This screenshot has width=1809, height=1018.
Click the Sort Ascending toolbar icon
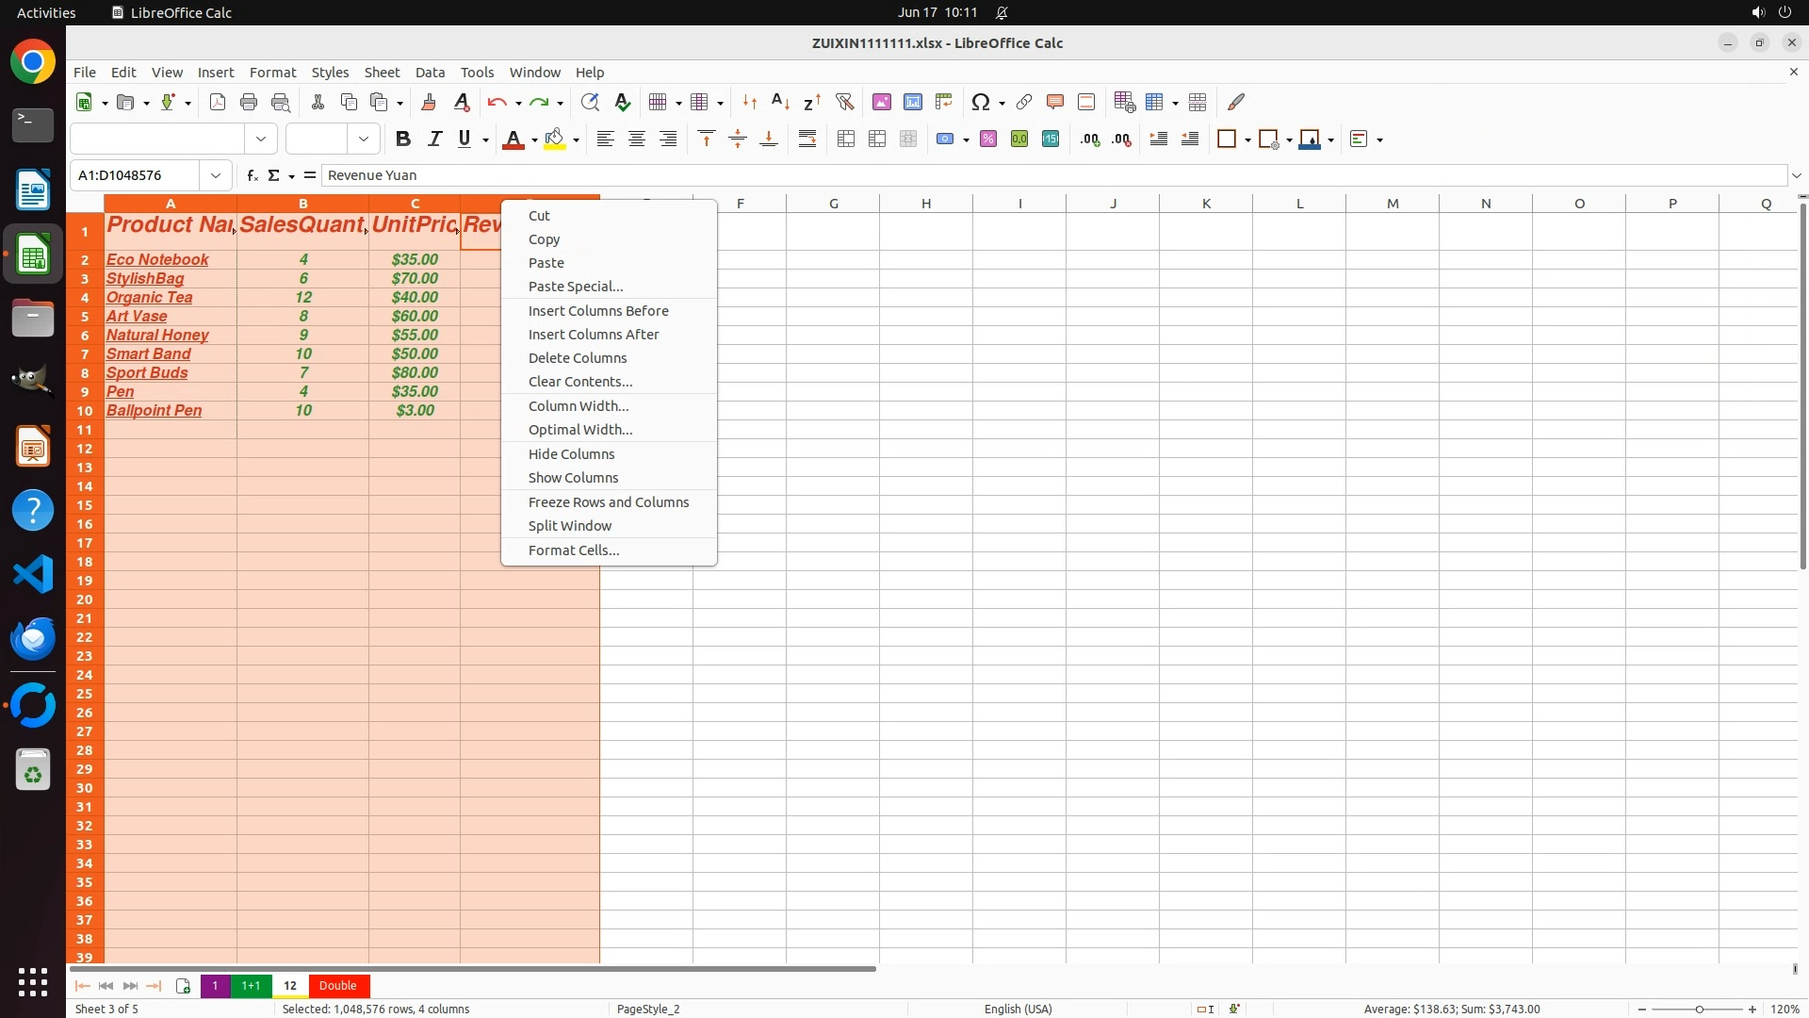click(780, 102)
